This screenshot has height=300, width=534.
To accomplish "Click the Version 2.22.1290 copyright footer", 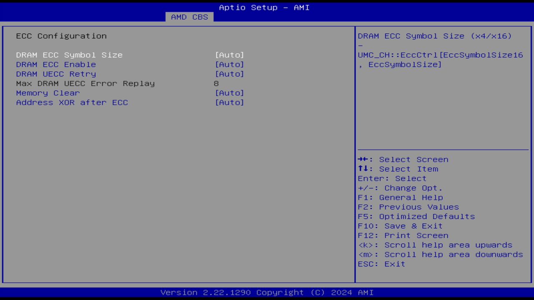I will pyautogui.click(x=267, y=292).
